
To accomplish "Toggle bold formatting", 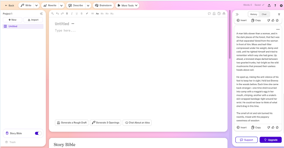I will [x=67, y=14].
